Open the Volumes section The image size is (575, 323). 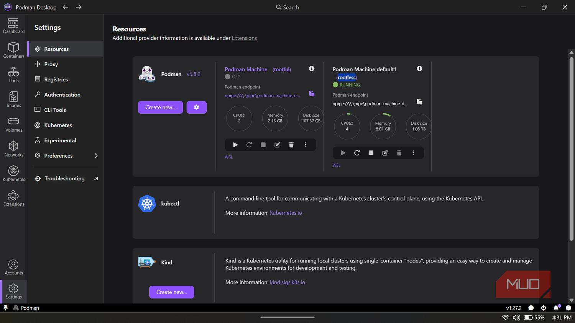[x=13, y=124]
